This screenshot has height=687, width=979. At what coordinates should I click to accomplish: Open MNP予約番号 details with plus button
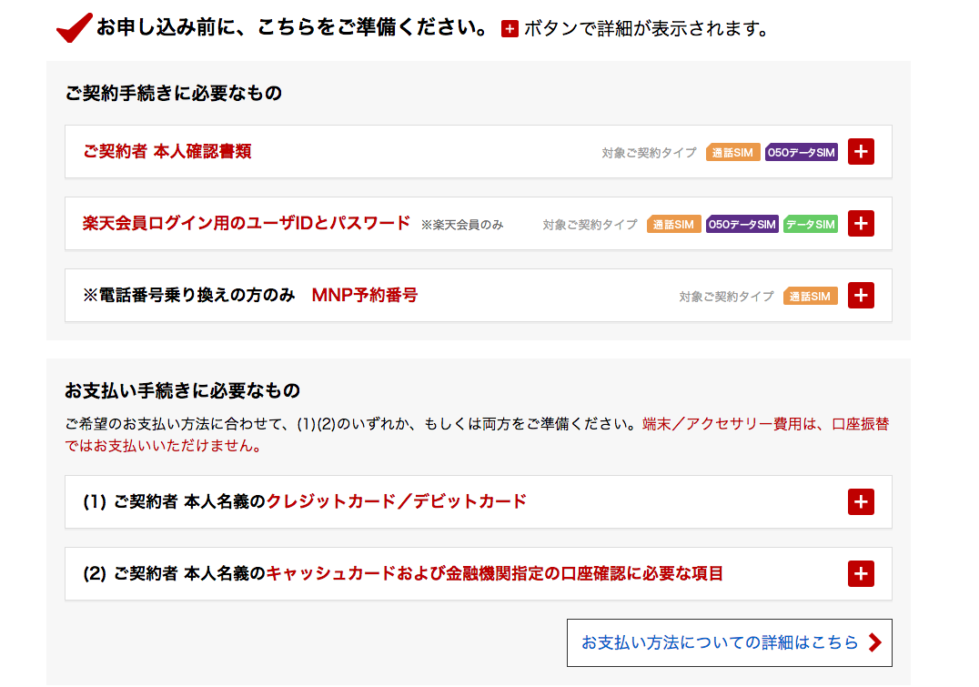pos(861,296)
